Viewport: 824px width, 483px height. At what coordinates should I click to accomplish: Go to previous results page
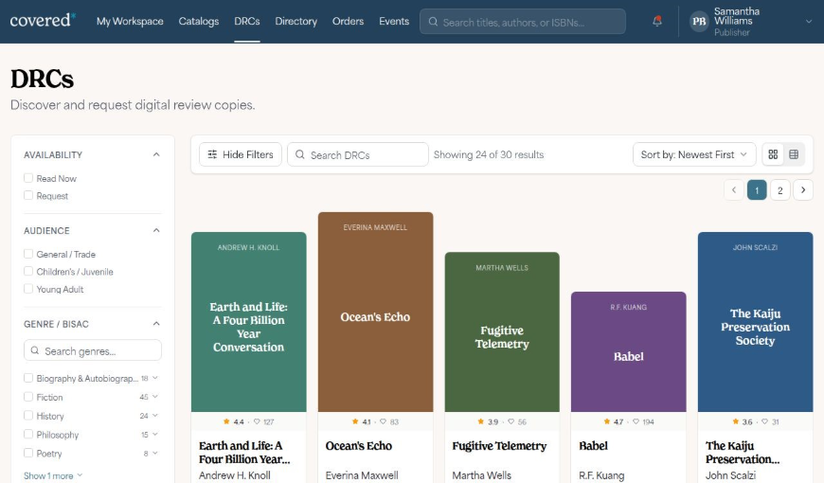(734, 190)
